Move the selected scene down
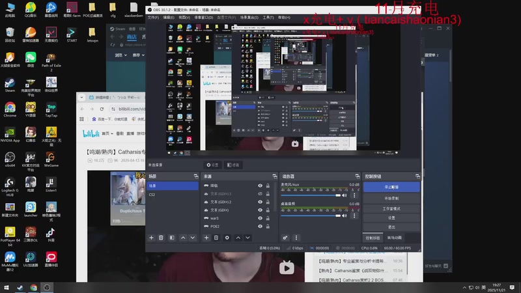 tap(193, 238)
